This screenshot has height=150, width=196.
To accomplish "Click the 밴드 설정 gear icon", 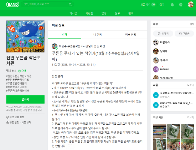I will pyautogui.click(x=7, y=122).
